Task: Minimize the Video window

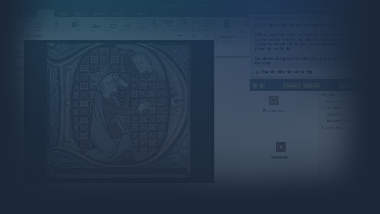Action: coord(180,35)
